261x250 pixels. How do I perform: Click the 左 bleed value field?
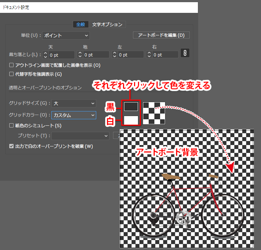(130, 55)
